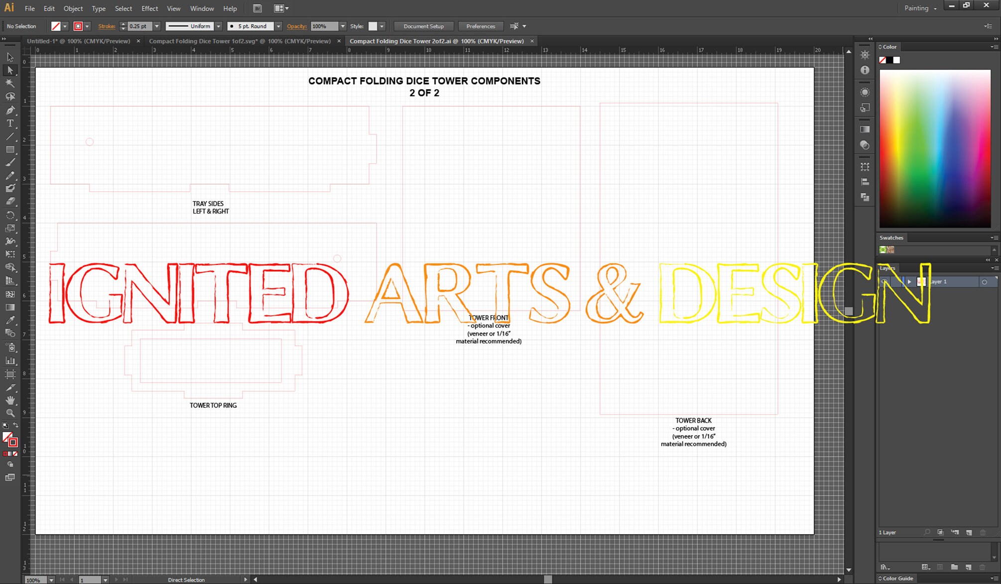The image size is (1001, 584).
Task: Open the fill color dropdown arrow
Action: pyautogui.click(x=65, y=26)
